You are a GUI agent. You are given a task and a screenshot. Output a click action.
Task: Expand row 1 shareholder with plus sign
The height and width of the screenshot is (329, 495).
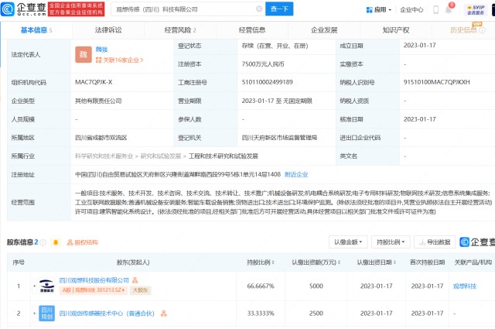point(34,286)
